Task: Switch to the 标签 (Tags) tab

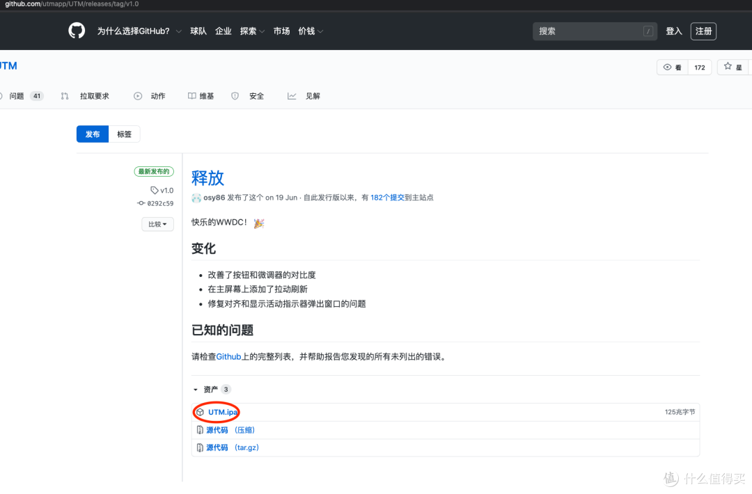Action: pos(125,134)
